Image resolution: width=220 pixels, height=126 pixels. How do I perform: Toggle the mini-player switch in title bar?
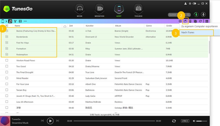(194, 4)
